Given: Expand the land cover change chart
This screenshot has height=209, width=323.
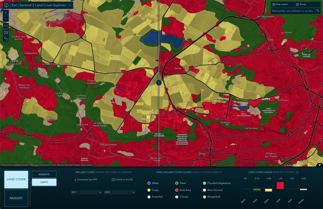Looking at the screenshot, I should tap(297, 172).
